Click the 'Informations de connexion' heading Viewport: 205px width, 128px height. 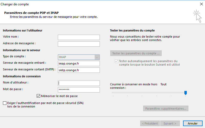click(x=22, y=76)
